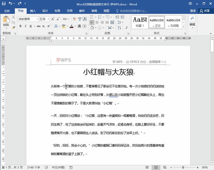214x170 pixels.
Task: Click the Undo arrow icon
Action: coord(10,3)
